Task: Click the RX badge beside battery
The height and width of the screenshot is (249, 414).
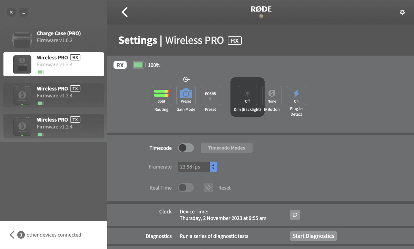Action: click(120, 65)
